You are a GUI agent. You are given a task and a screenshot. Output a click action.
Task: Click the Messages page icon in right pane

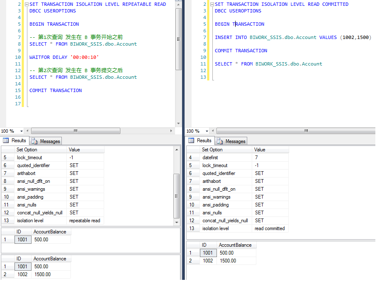coord(220,141)
